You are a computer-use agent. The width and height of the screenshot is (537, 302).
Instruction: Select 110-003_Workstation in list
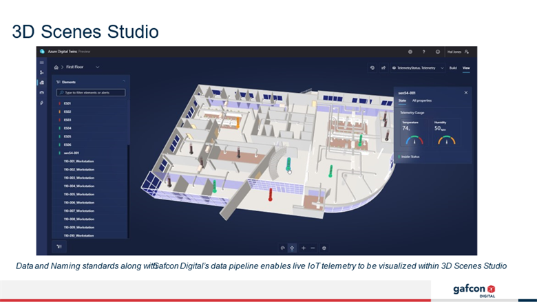pos(91,178)
